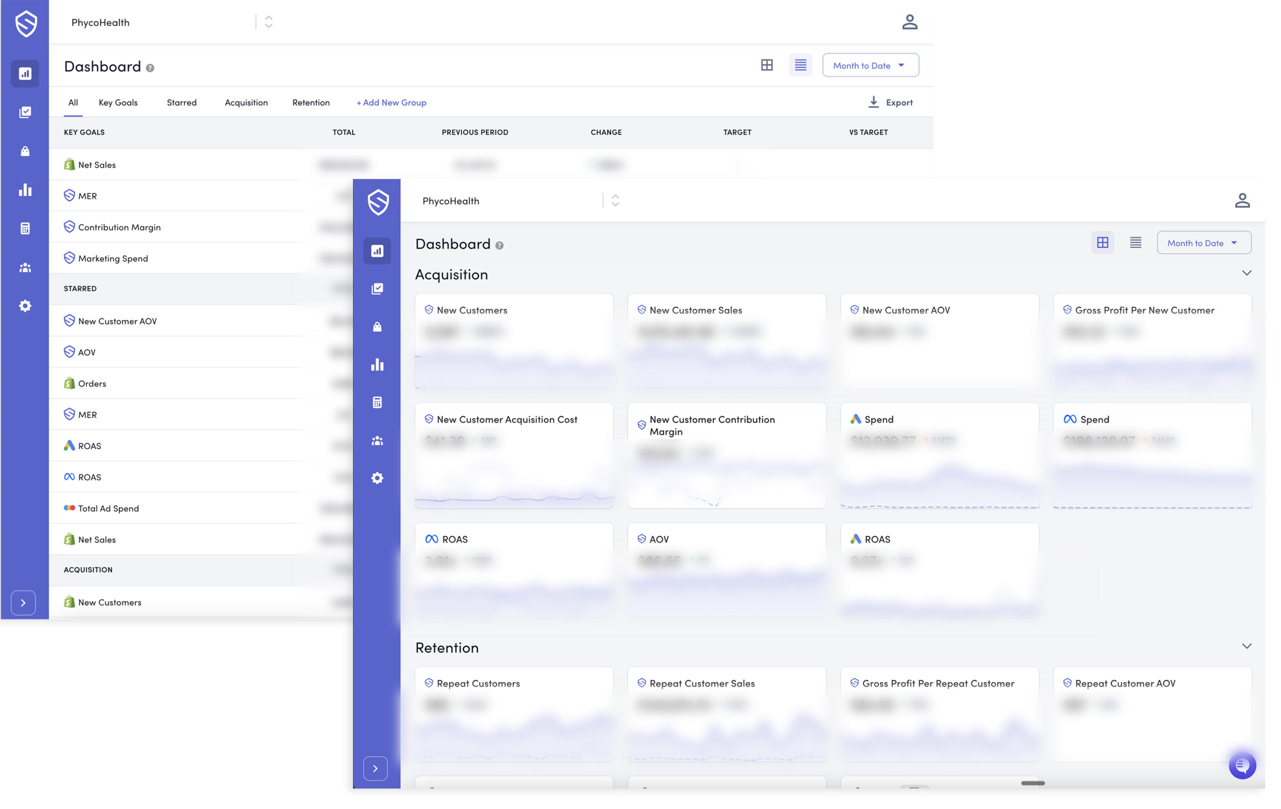The height and width of the screenshot is (809, 1281).
Task: Collapse the Acquisition section
Action: point(1246,273)
